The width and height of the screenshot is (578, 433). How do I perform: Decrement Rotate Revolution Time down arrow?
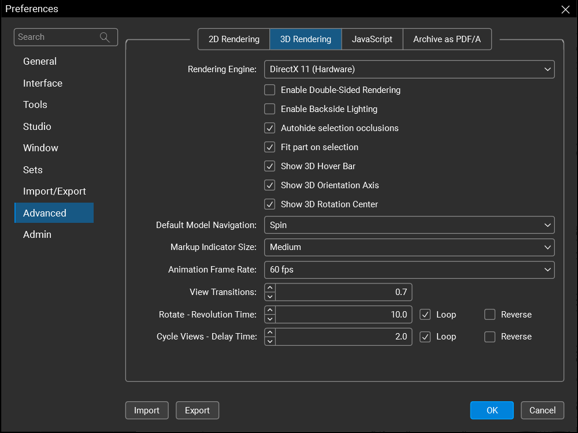click(270, 319)
